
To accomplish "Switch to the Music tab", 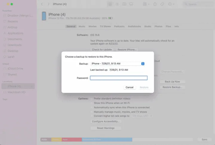I will (x=82, y=27).
